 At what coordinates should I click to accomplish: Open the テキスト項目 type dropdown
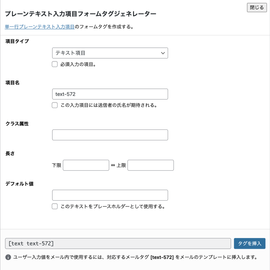click(110, 53)
